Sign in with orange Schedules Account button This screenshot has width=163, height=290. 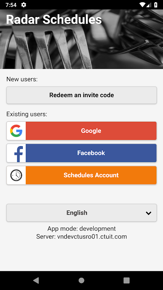point(81,175)
